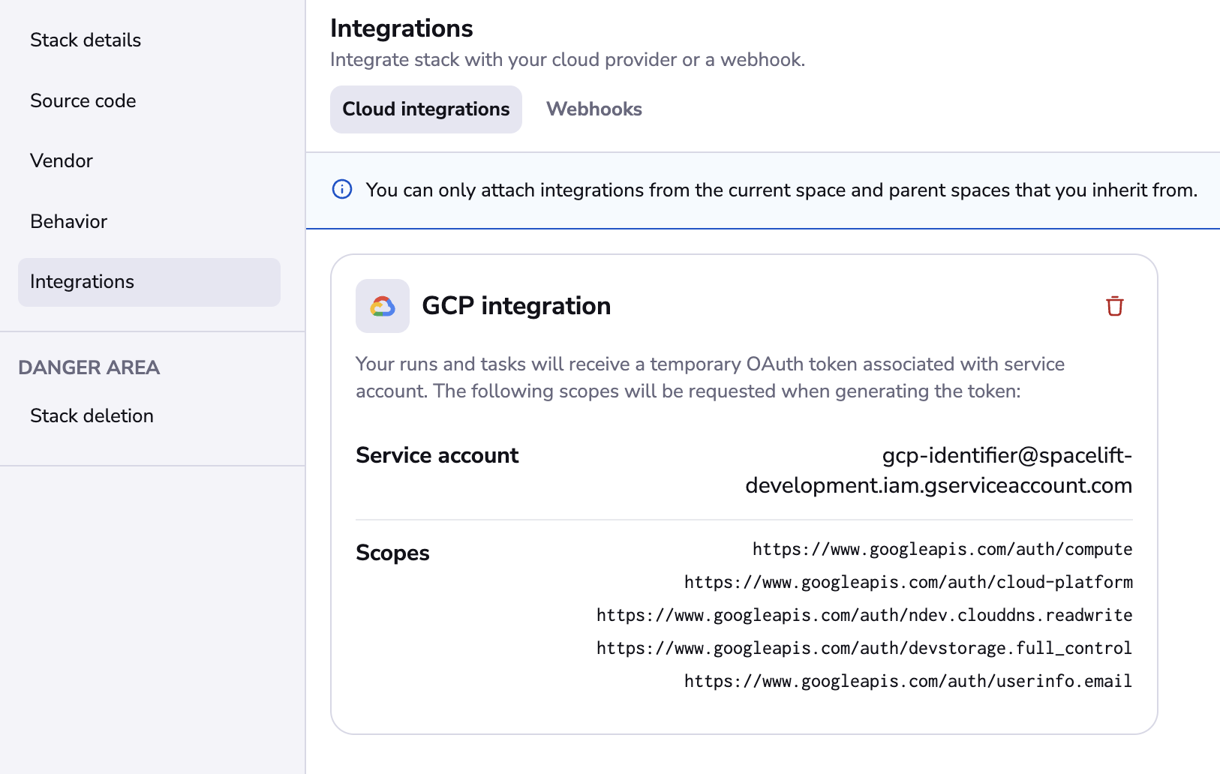Click the cloud-platform scope URL
1220x774 pixels.
(908, 582)
